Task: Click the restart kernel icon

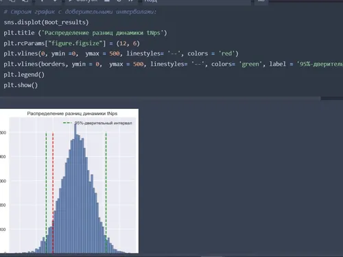Action: [119, 1]
